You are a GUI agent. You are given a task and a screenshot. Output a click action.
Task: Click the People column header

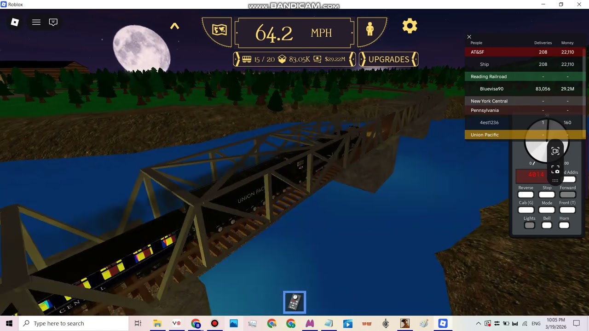click(476, 43)
